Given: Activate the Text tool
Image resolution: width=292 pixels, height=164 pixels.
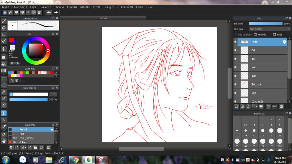Looking at the screenshot, I should coord(3,113).
